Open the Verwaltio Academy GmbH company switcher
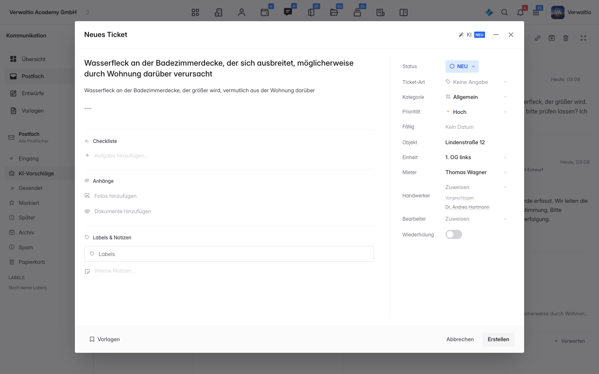The width and height of the screenshot is (599, 374). (x=50, y=12)
